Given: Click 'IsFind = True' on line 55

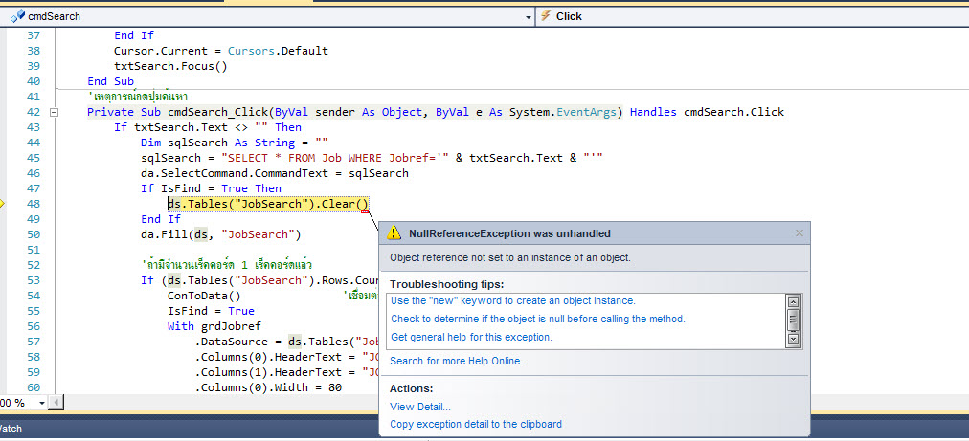Looking at the screenshot, I should click(211, 311).
